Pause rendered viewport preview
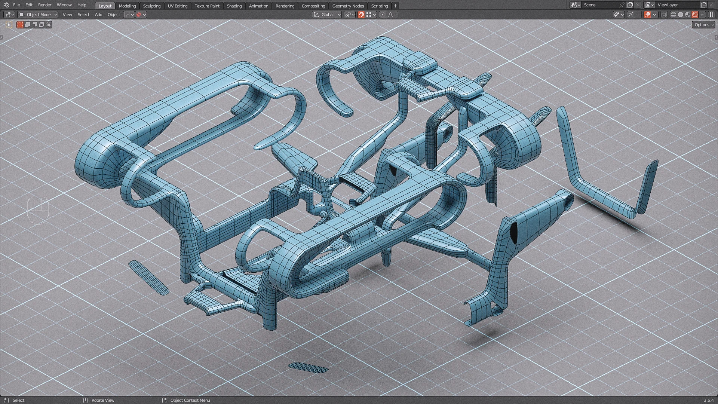The image size is (718, 404). click(x=711, y=15)
